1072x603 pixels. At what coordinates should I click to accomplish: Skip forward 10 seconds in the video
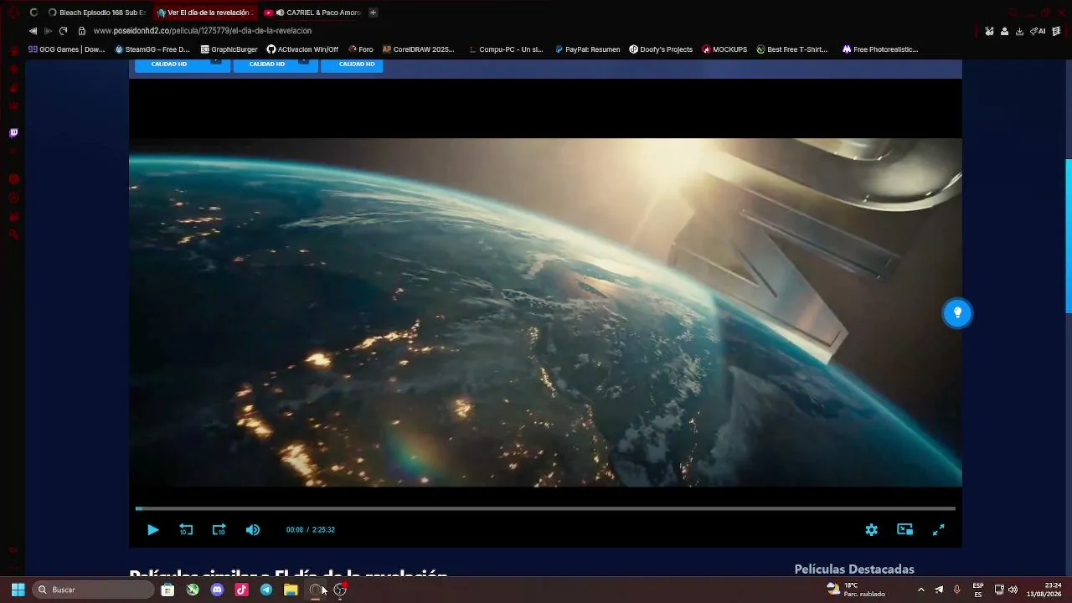pyautogui.click(x=219, y=529)
